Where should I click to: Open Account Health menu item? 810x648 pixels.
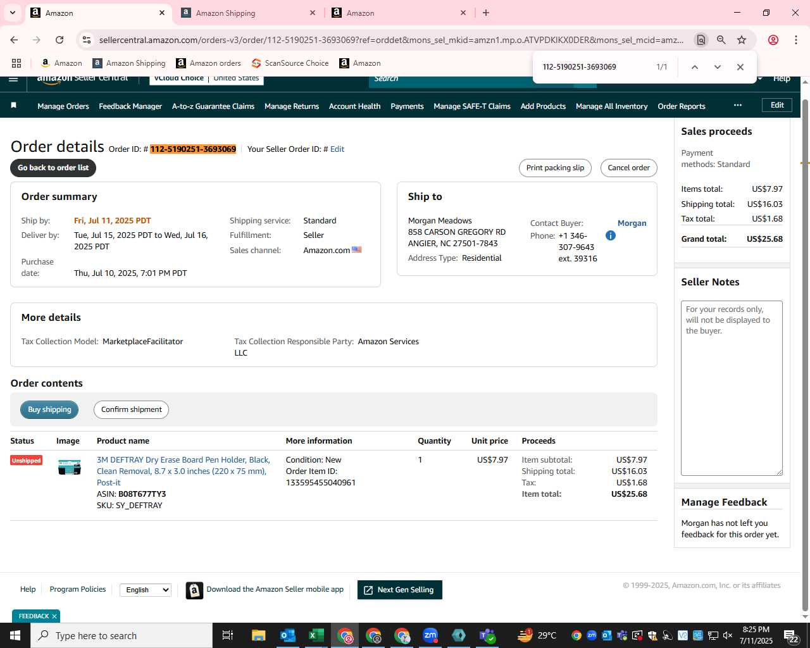click(x=354, y=106)
